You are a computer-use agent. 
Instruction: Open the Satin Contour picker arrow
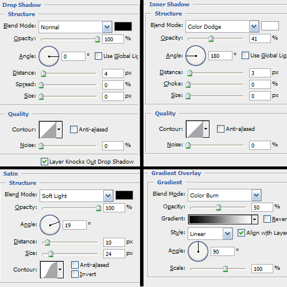tap(60, 270)
